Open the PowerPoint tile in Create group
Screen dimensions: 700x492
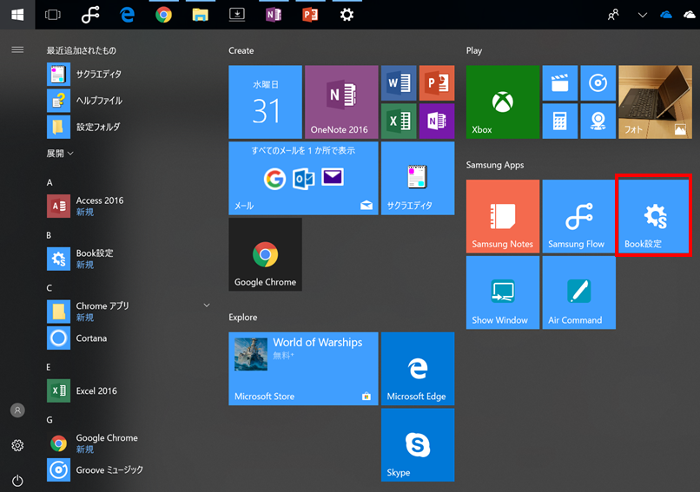tap(437, 83)
